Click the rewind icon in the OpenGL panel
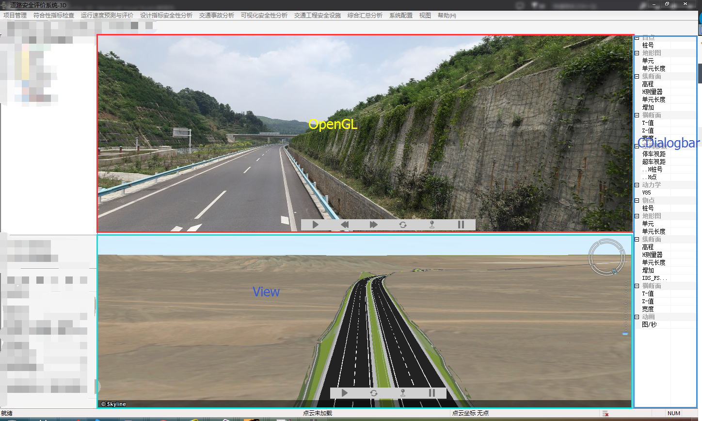 345,225
